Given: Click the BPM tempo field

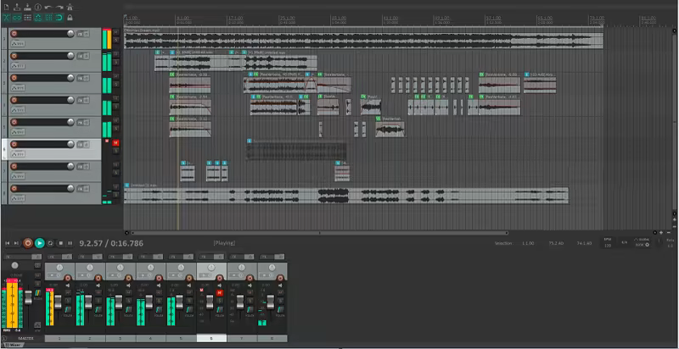Looking at the screenshot, I should (607, 244).
